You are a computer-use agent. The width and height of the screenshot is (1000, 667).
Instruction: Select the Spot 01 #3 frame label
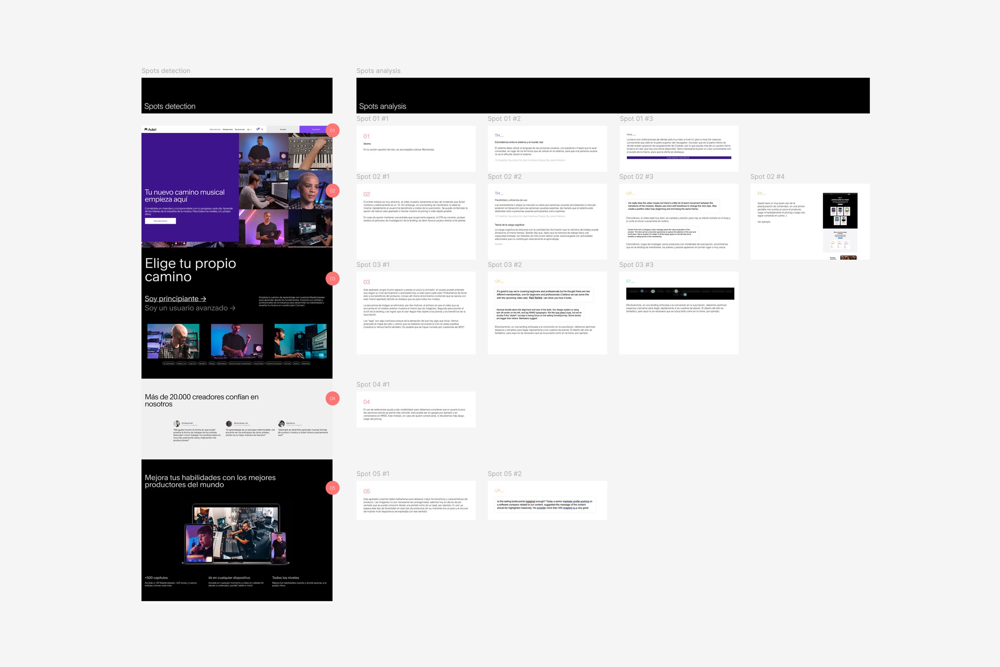pyautogui.click(x=636, y=119)
